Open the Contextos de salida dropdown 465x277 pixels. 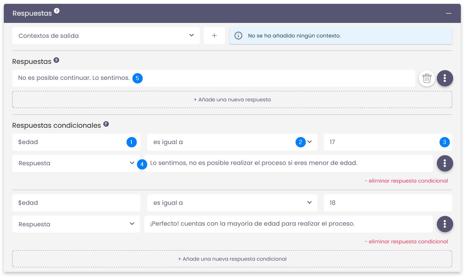tap(106, 36)
